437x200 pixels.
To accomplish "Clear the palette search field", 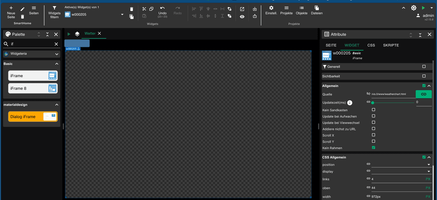I will [x=56, y=44].
